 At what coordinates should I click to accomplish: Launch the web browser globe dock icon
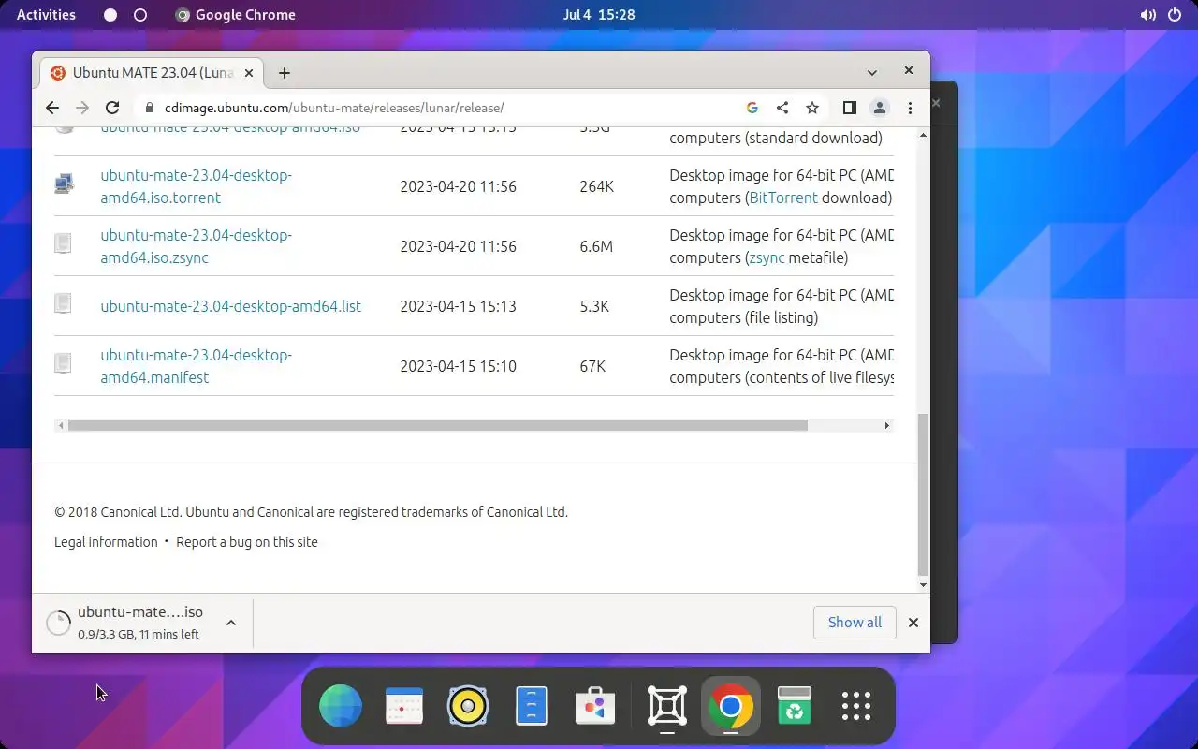(x=340, y=706)
